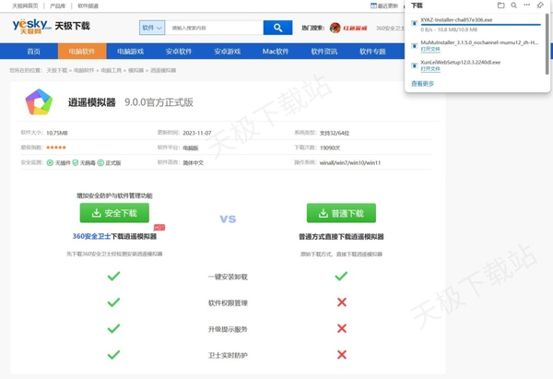Click 一键安装卸载 feature label

[x=228, y=277]
